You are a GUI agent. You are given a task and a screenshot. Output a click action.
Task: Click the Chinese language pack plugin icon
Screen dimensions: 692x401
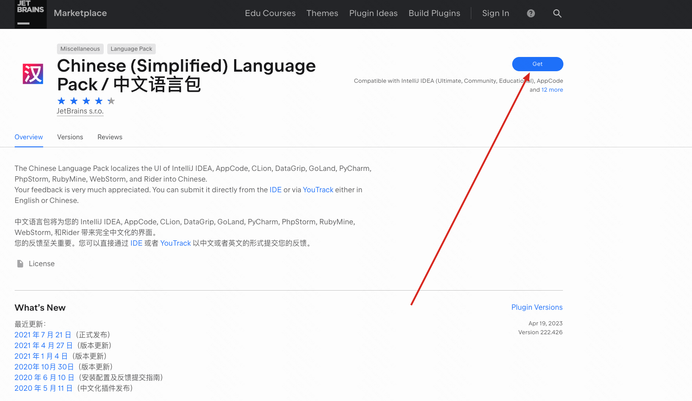pos(33,74)
